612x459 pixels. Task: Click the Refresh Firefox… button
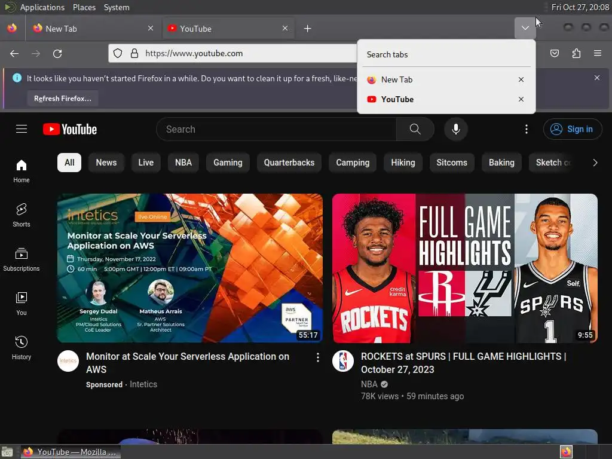tap(62, 99)
